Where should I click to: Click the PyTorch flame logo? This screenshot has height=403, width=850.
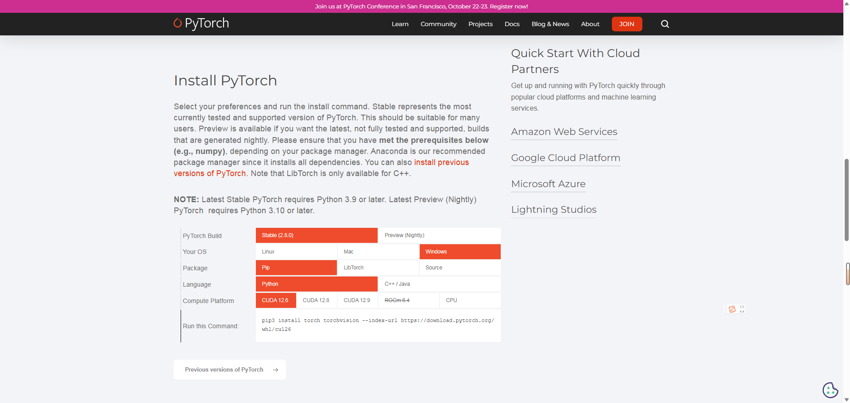click(178, 23)
